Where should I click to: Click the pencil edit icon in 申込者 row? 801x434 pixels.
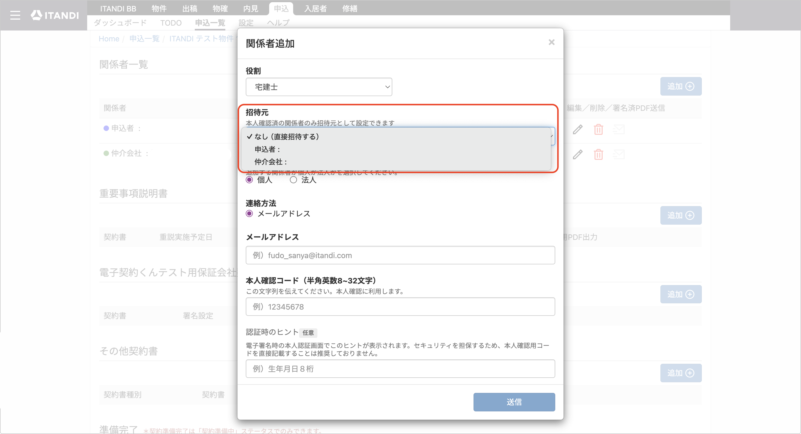point(577,129)
